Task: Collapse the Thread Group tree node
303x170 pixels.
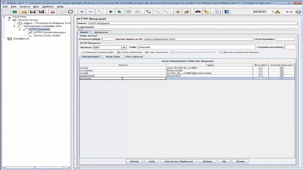Action: point(9,20)
